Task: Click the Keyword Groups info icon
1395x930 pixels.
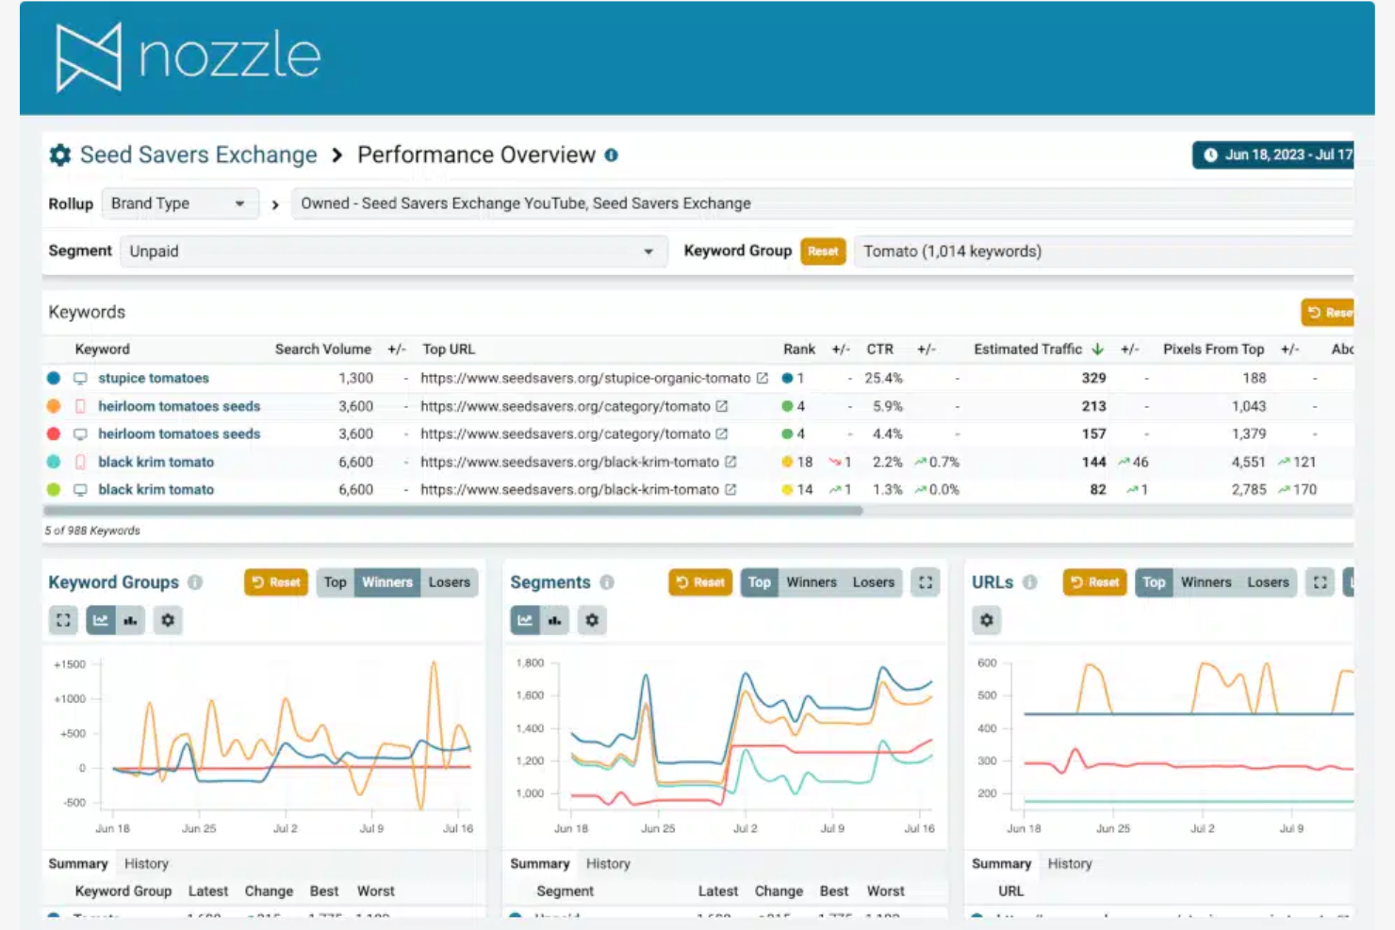Action: [x=195, y=582]
